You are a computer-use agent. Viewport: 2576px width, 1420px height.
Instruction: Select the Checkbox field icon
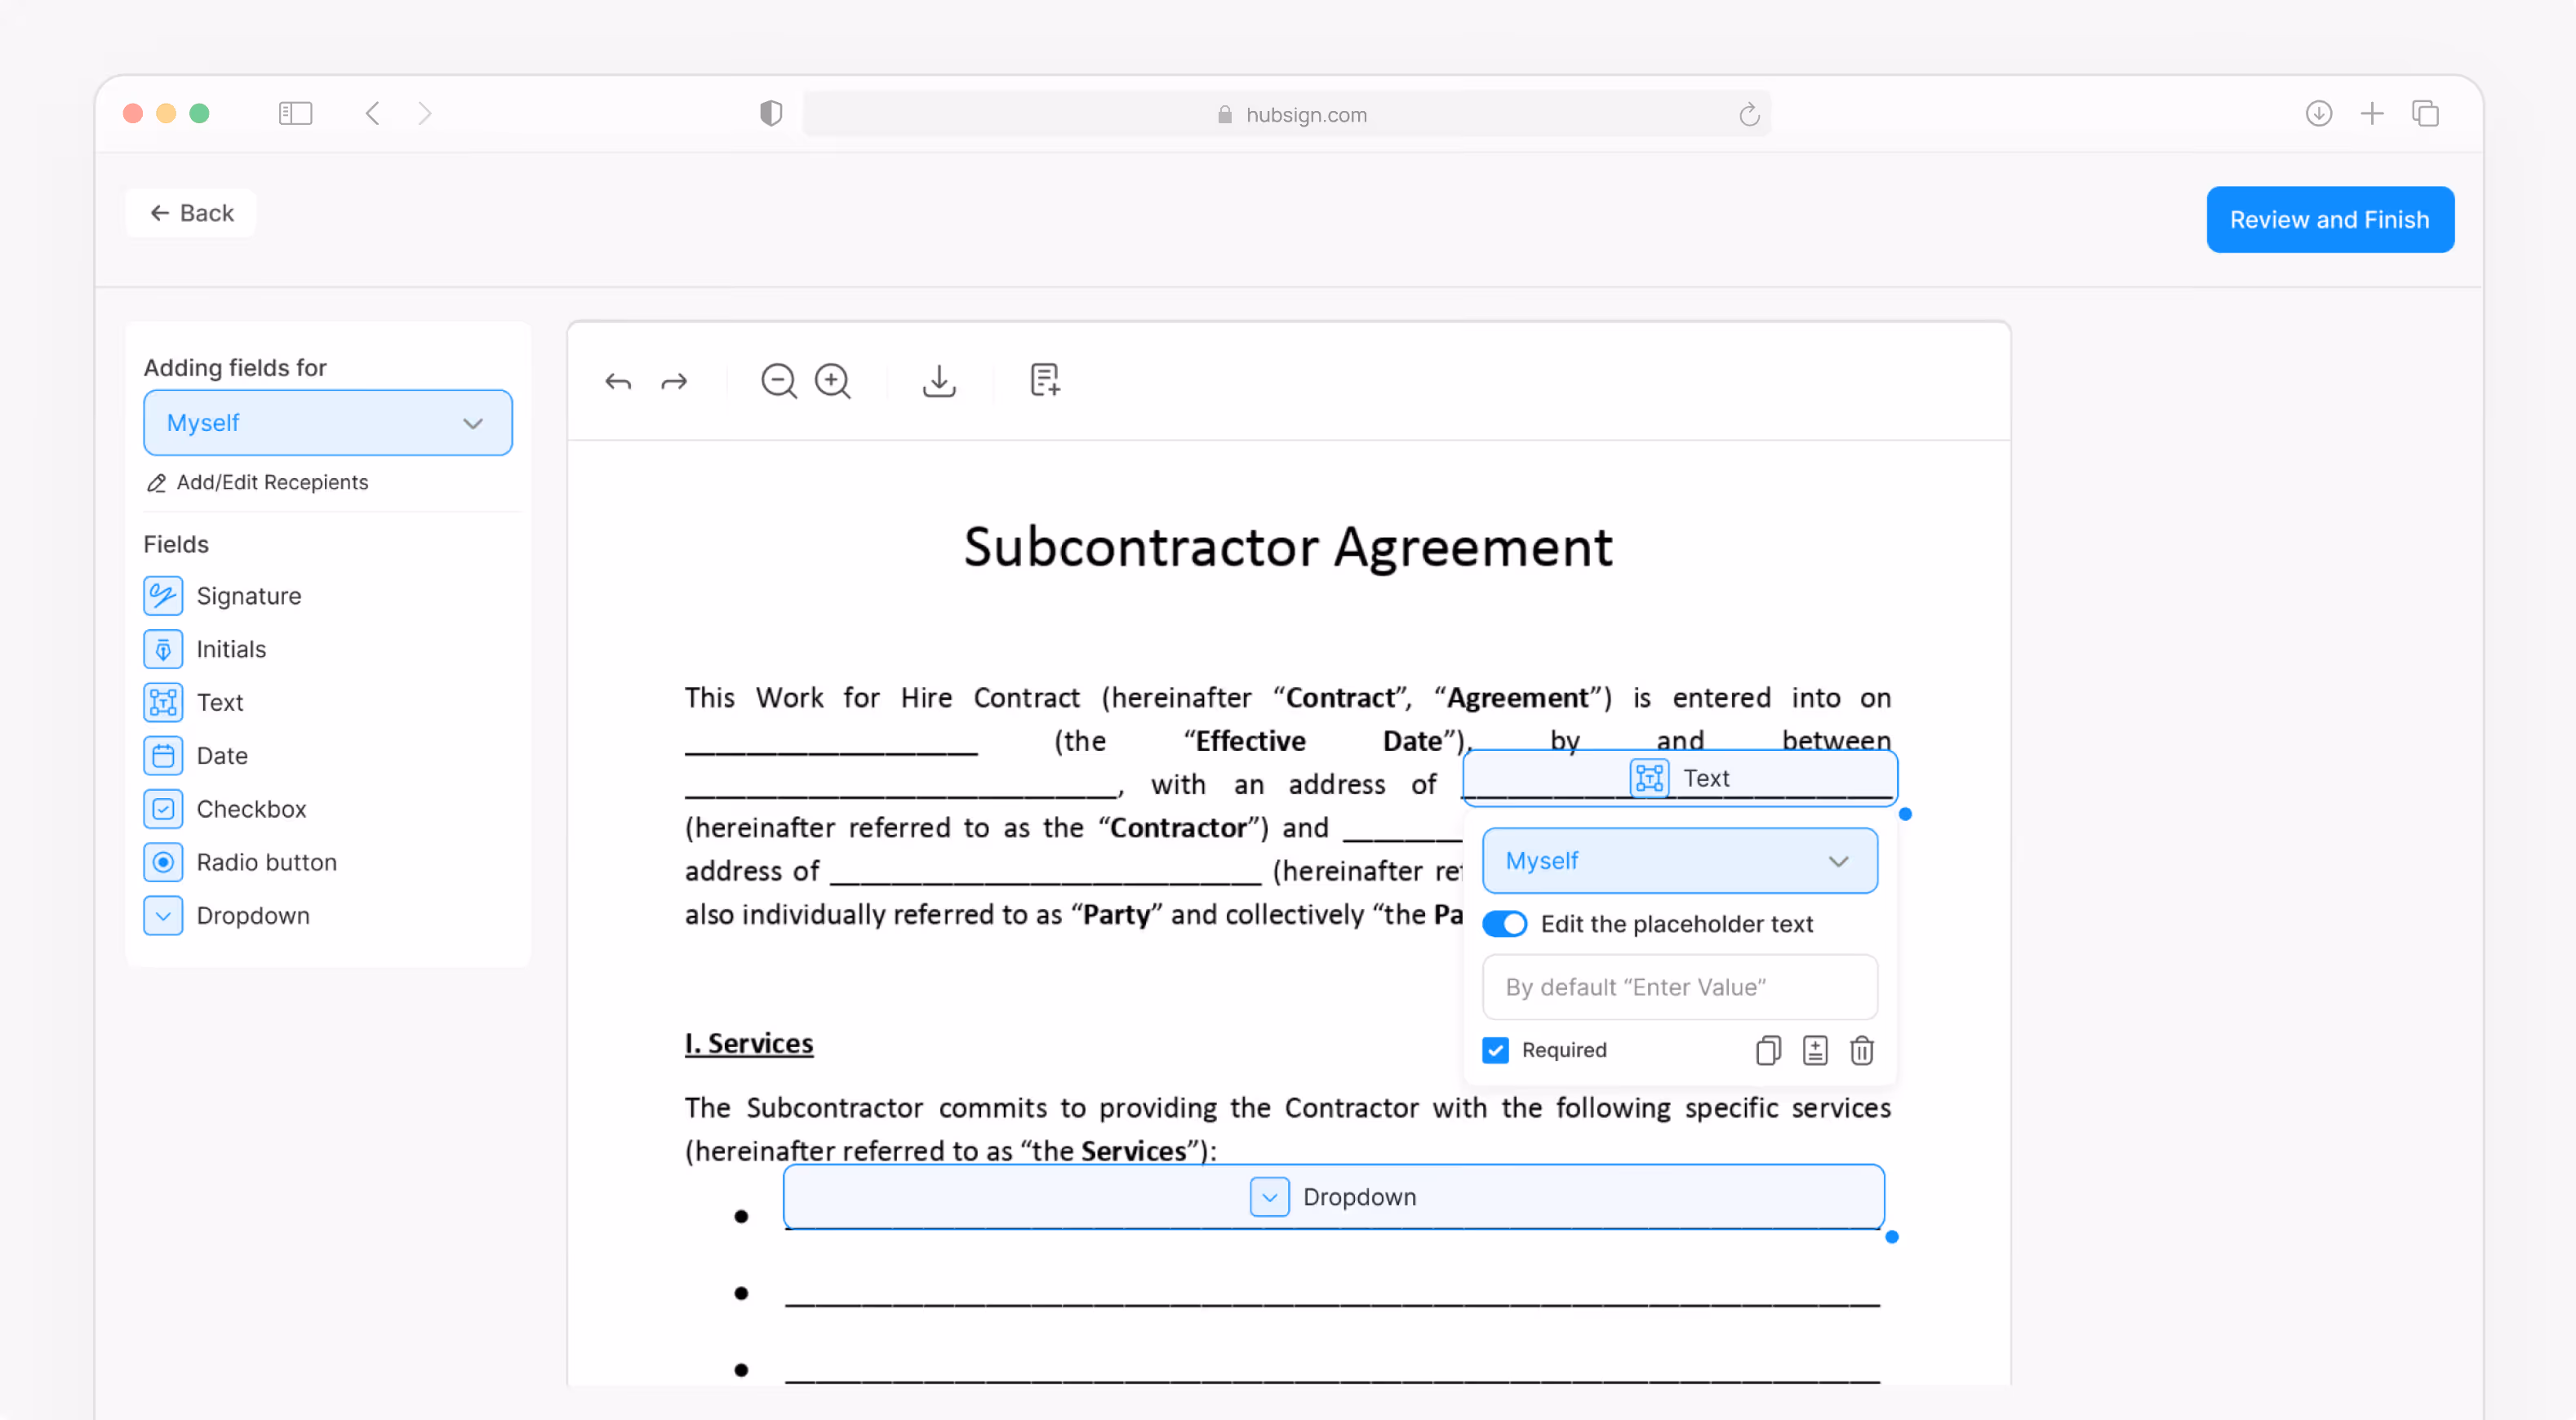point(163,809)
